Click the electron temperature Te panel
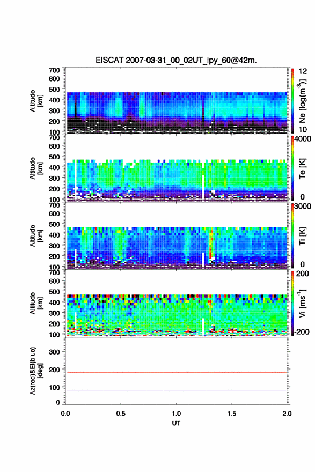Viewport: 315px width, 472px height. [176, 168]
